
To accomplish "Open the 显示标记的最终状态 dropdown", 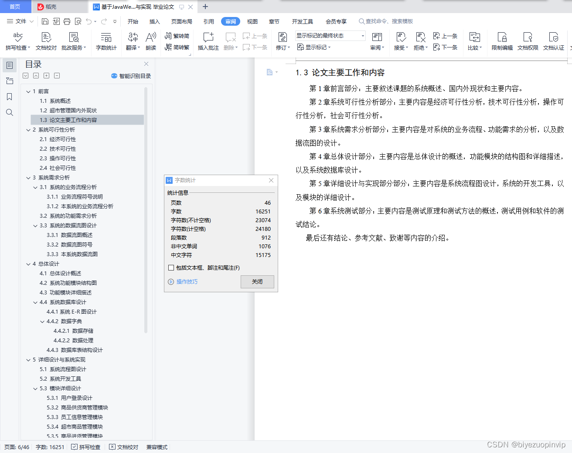I will pyautogui.click(x=362, y=35).
